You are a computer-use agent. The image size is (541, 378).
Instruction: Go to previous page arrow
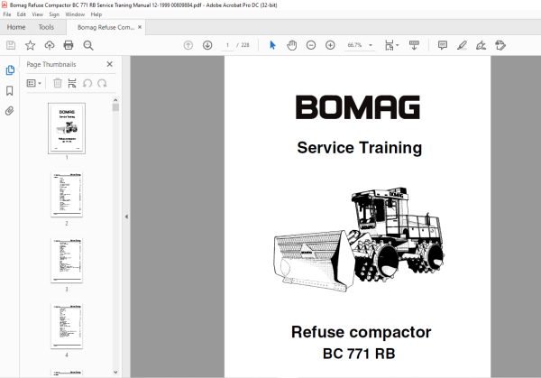[188, 45]
